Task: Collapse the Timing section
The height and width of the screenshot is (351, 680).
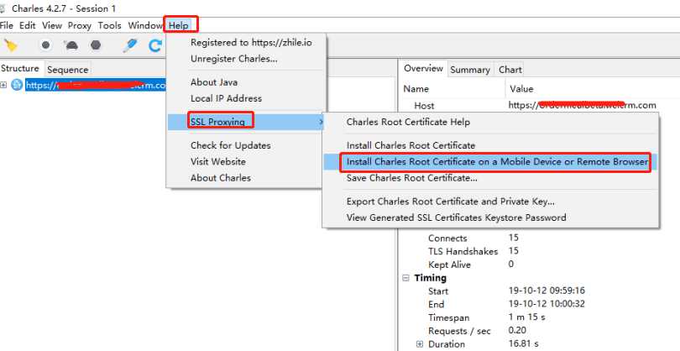Action: coord(406,278)
